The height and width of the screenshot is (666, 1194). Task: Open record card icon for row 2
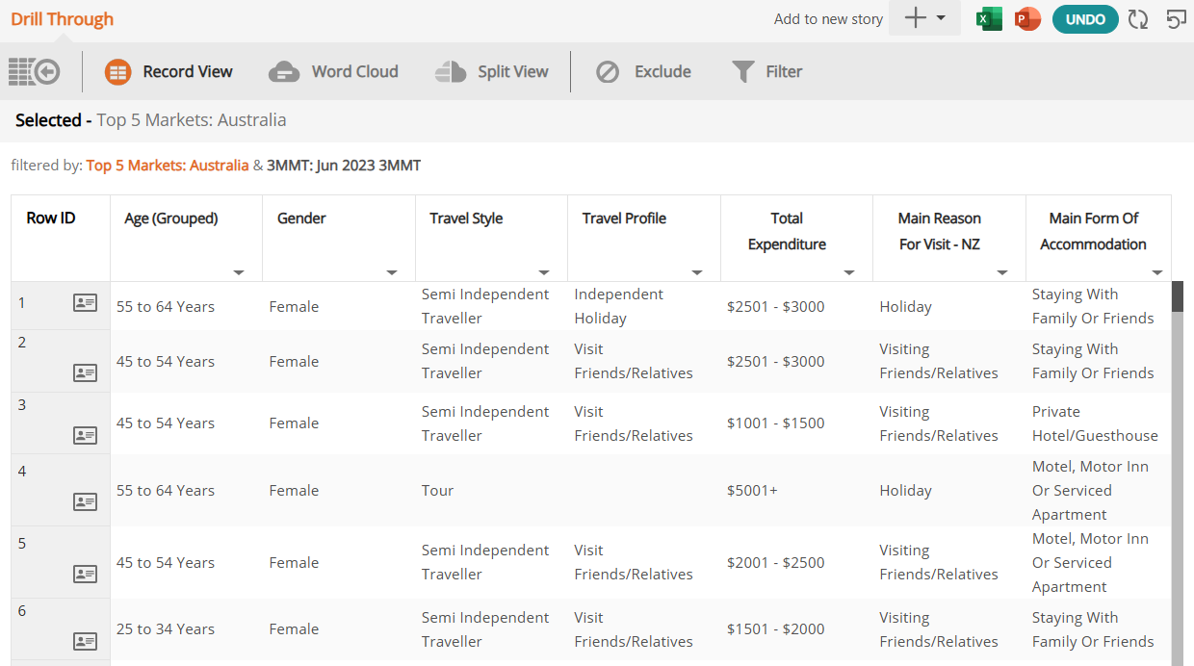coord(86,372)
